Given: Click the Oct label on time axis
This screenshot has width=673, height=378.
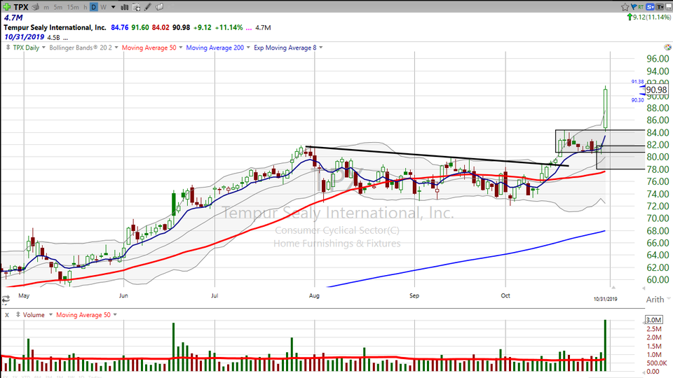Looking at the screenshot, I should (505, 295).
